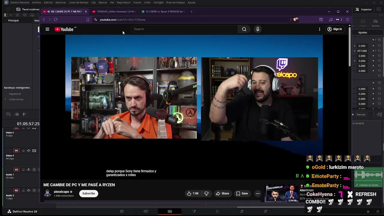Expand the Colecciones bin tree
This screenshot has height=216, width=384.
(5, 99)
